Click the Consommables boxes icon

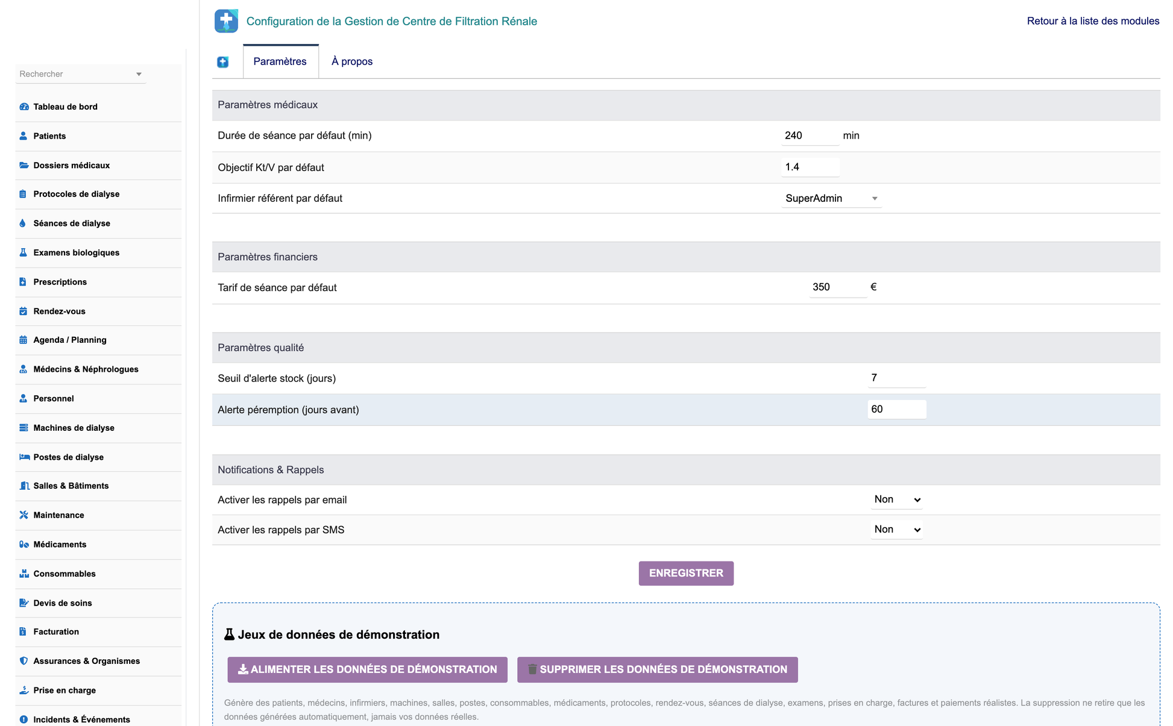[24, 574]
